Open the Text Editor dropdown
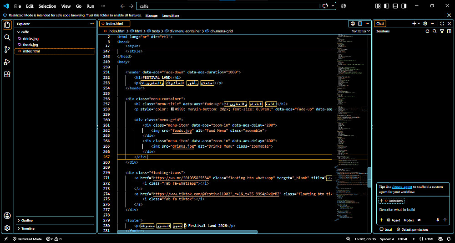The image size is (455, 243). (x=361, y=31)
